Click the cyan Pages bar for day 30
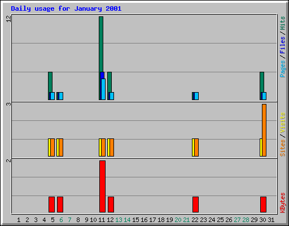The image size is (289, 226). [x=264, y=96]
